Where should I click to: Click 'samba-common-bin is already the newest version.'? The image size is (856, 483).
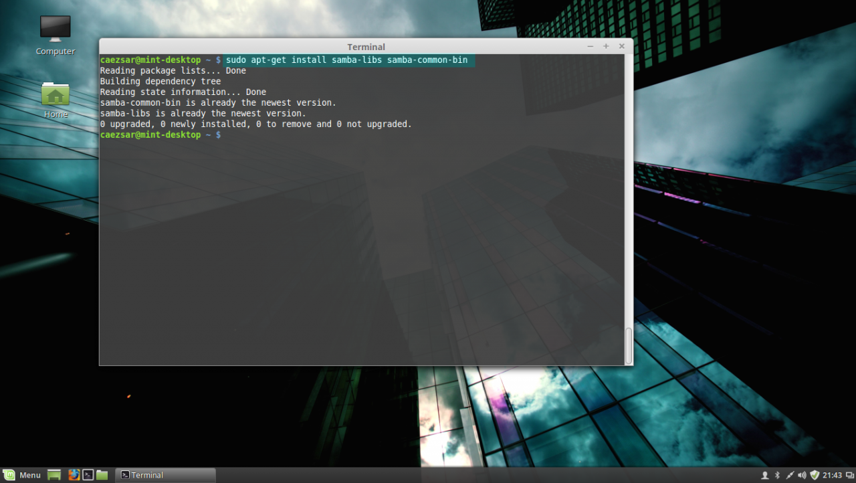pyautogui.click(x=218, y=103)
